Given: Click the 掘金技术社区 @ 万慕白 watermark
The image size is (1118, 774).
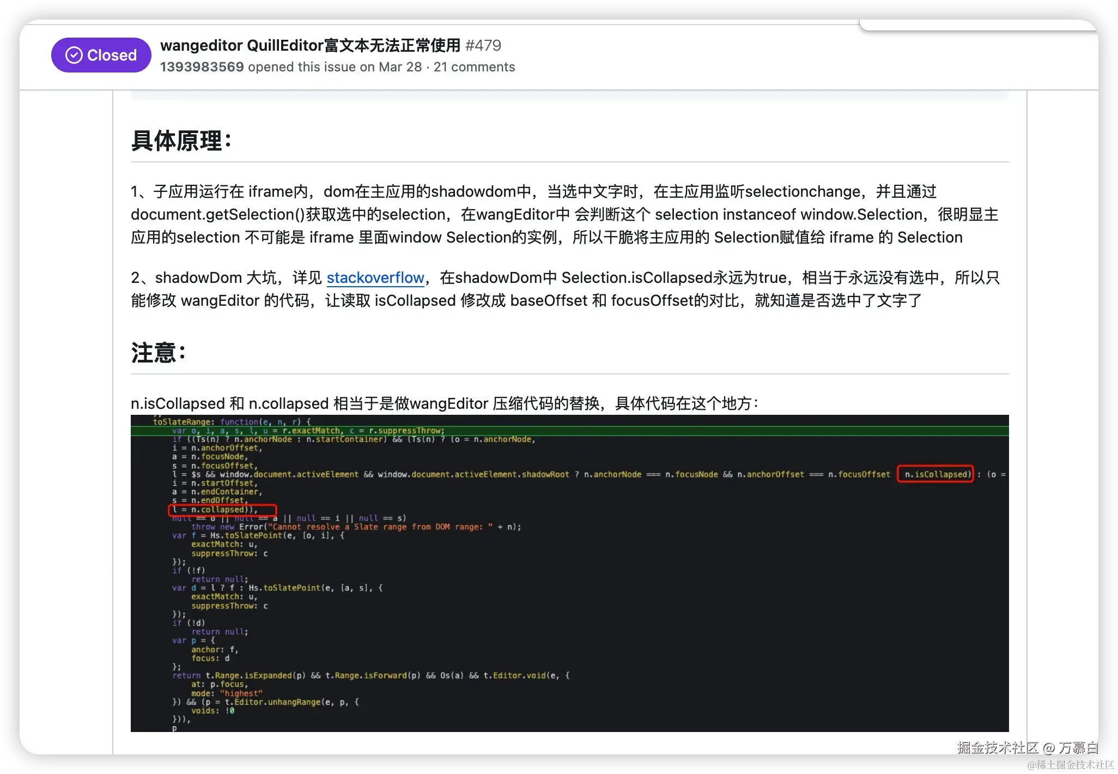Looking at the screenshot, I should pos(1026,747).
